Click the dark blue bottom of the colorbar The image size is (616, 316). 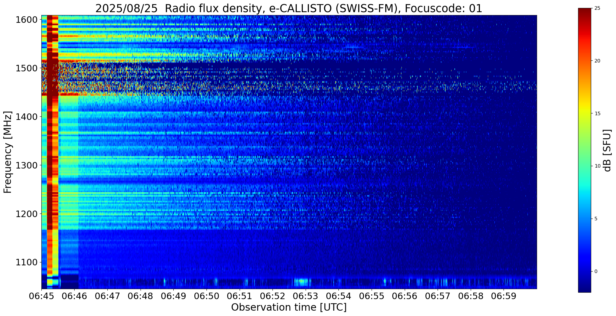pos(585,287)
